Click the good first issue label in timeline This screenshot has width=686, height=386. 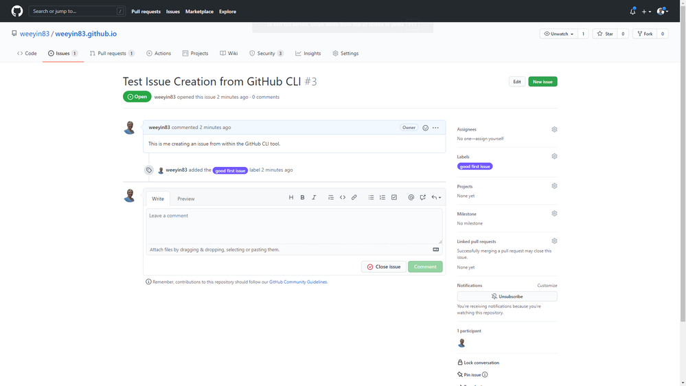[230, 171]
